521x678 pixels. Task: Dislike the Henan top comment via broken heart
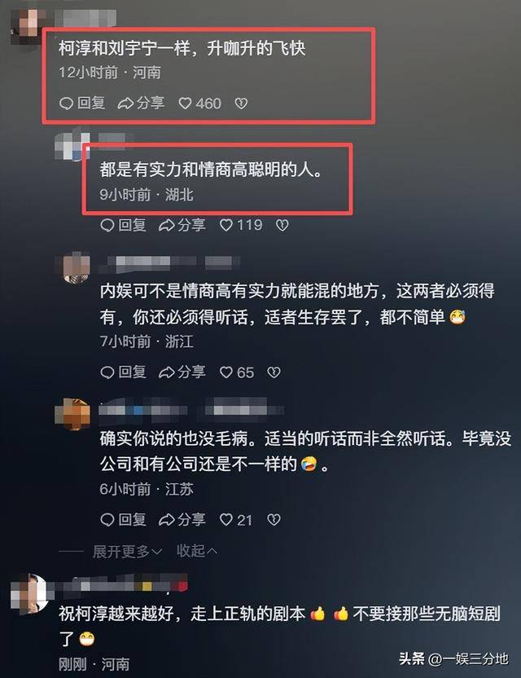241,103
